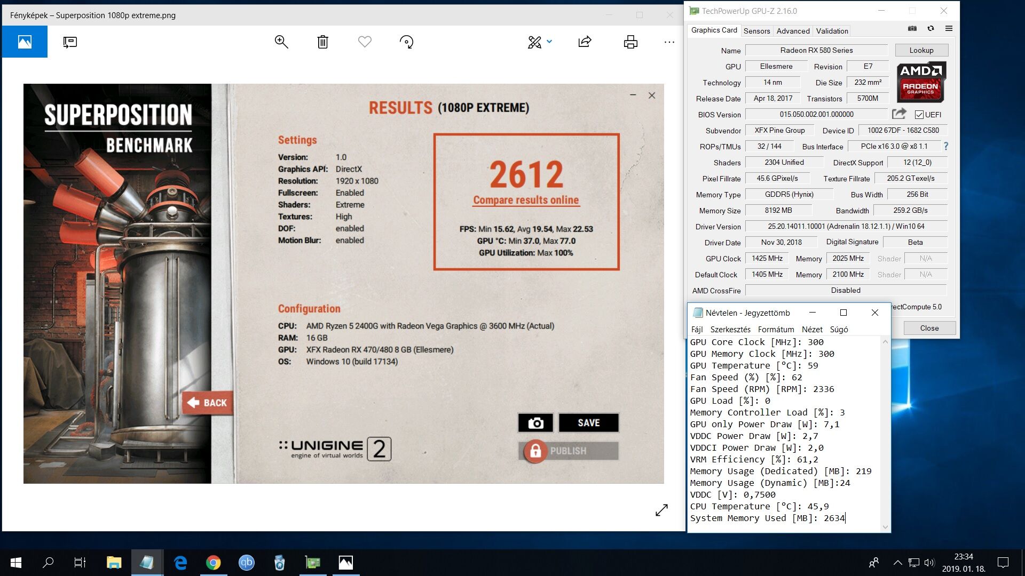Switch to the Sensors tab
Viewport: 1025px width, 576px height.
coord(756,31)
